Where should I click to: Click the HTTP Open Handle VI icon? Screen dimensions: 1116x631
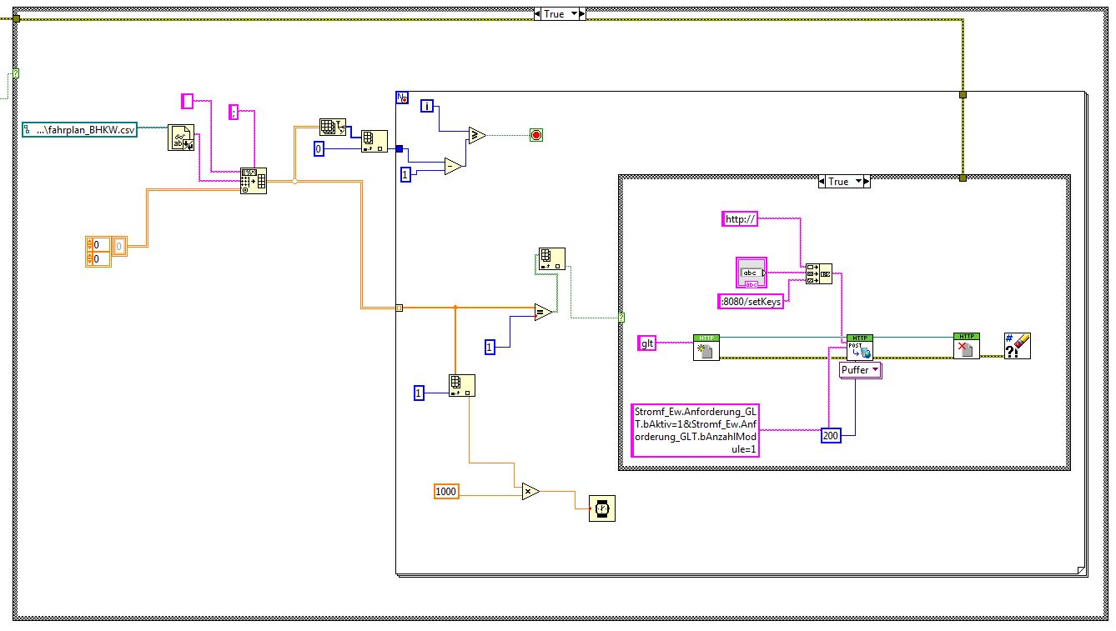click(706, 347)
